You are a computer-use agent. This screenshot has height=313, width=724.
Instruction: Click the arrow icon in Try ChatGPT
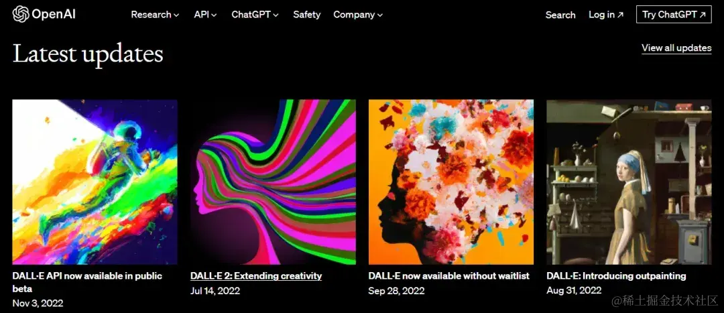point(703,15)
